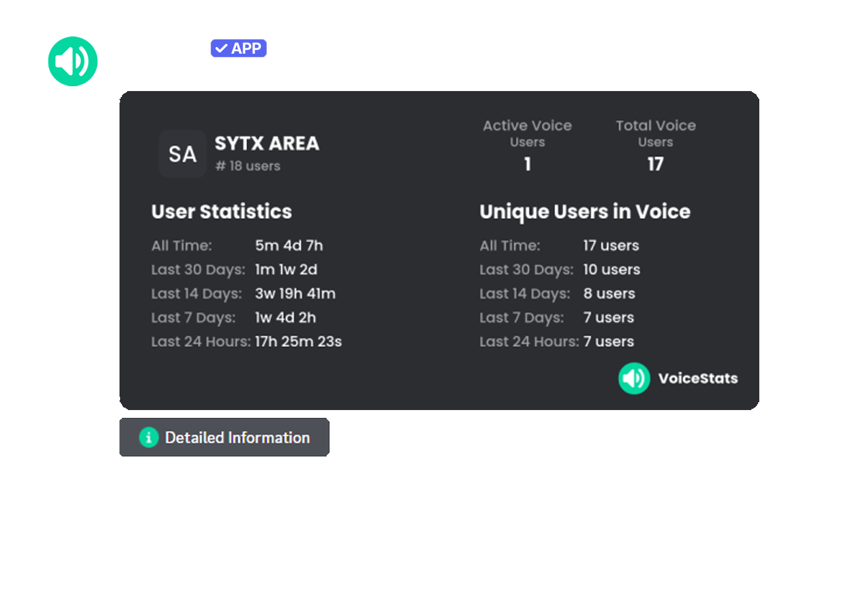The width and height of the screenshot is (845, 603).
Task: Click the VoiceStats footer text label
Action: 698,378
